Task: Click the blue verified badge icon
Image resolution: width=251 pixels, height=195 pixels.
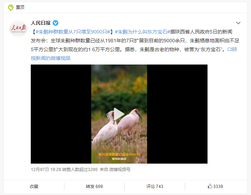Action: [x=56, y=23]
